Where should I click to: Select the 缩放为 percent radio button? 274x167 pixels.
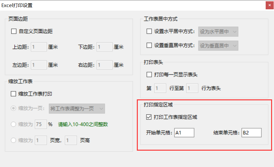[x=13, y=124]
